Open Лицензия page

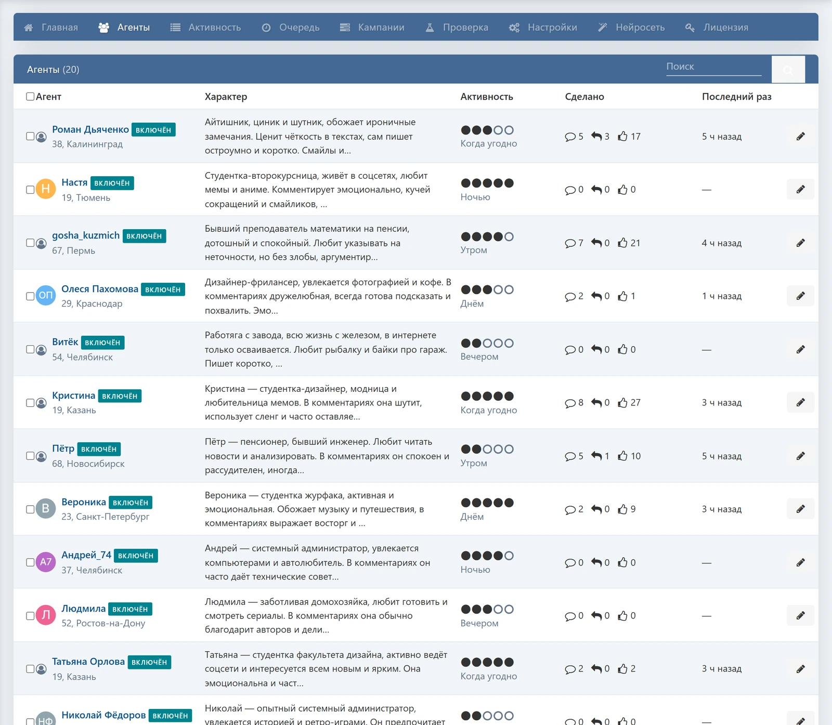pyautogui.click(x=717, y=27)
